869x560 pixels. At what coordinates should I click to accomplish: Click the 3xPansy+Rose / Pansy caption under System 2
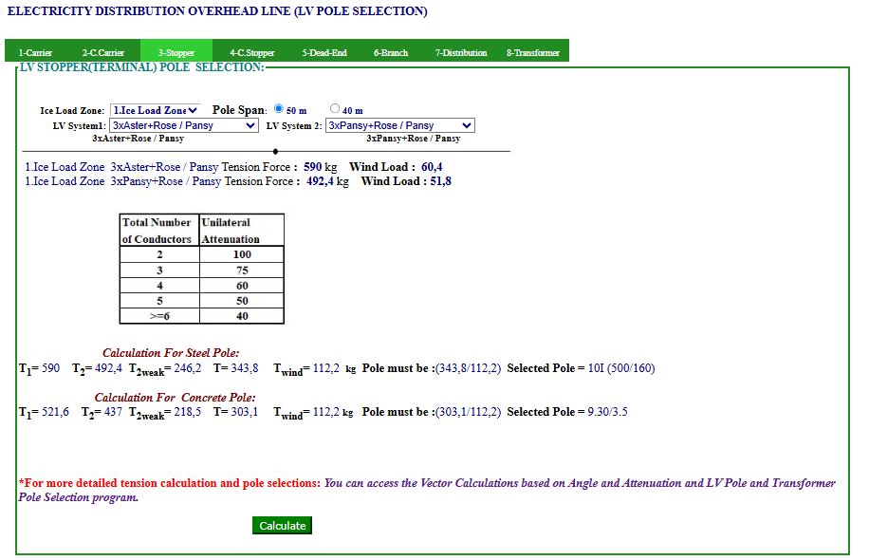point(414,139)
